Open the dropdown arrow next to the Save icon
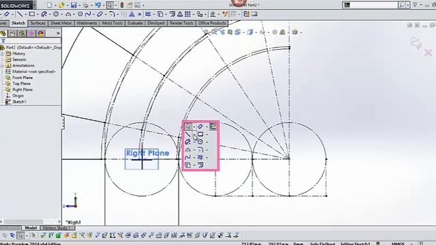 point(80,5)
